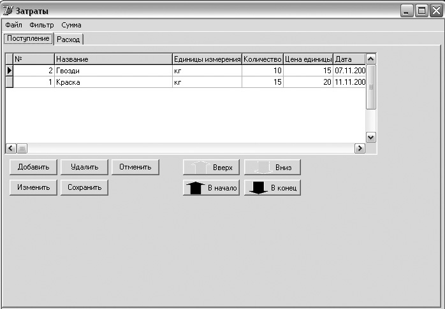Click the table's scroll left arrow
The image size is (445, 309).
11,148
